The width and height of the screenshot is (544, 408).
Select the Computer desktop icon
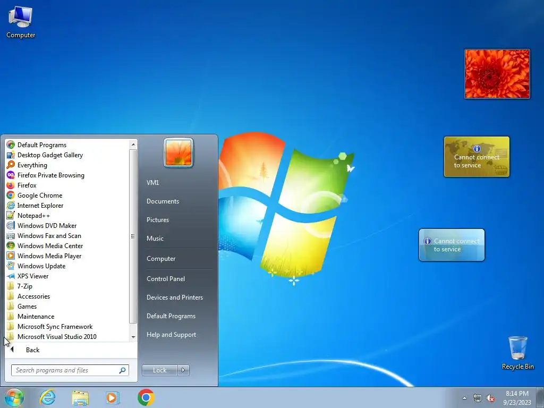click(21, 22)
